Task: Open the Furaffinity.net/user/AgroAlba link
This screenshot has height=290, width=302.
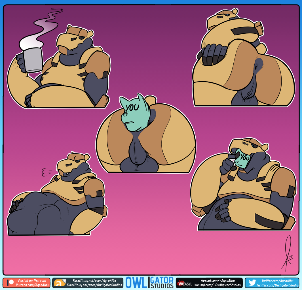Action: click(x=94, y=281)
